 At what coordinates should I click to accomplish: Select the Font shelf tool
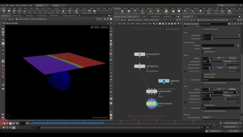69,12
